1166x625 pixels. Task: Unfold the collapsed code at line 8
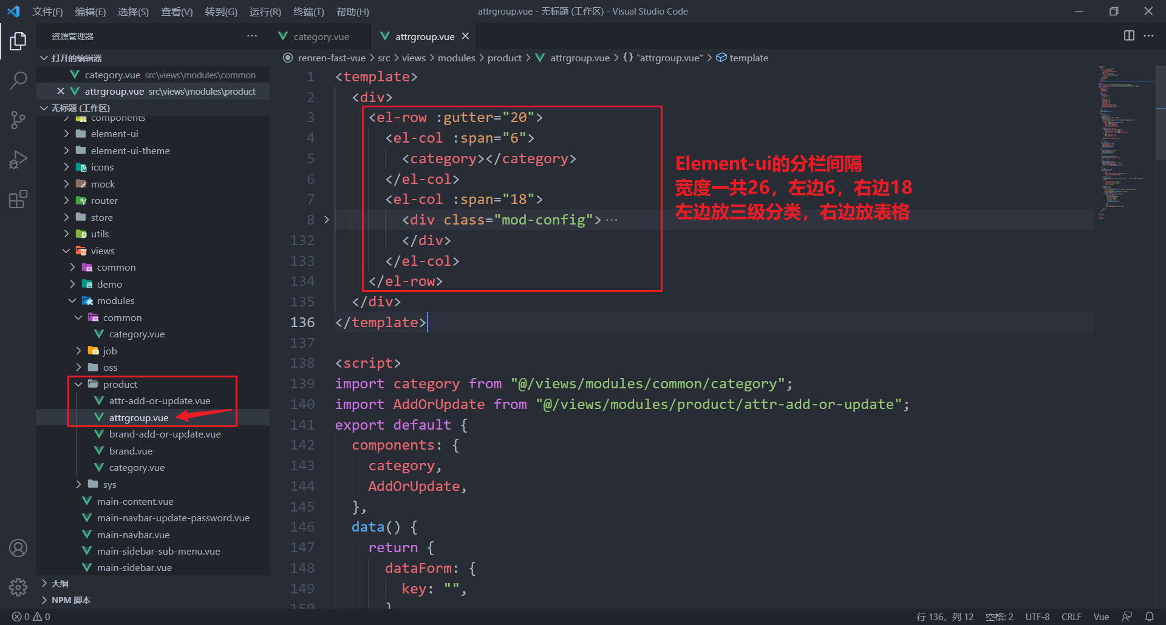(x=326, y=220)
